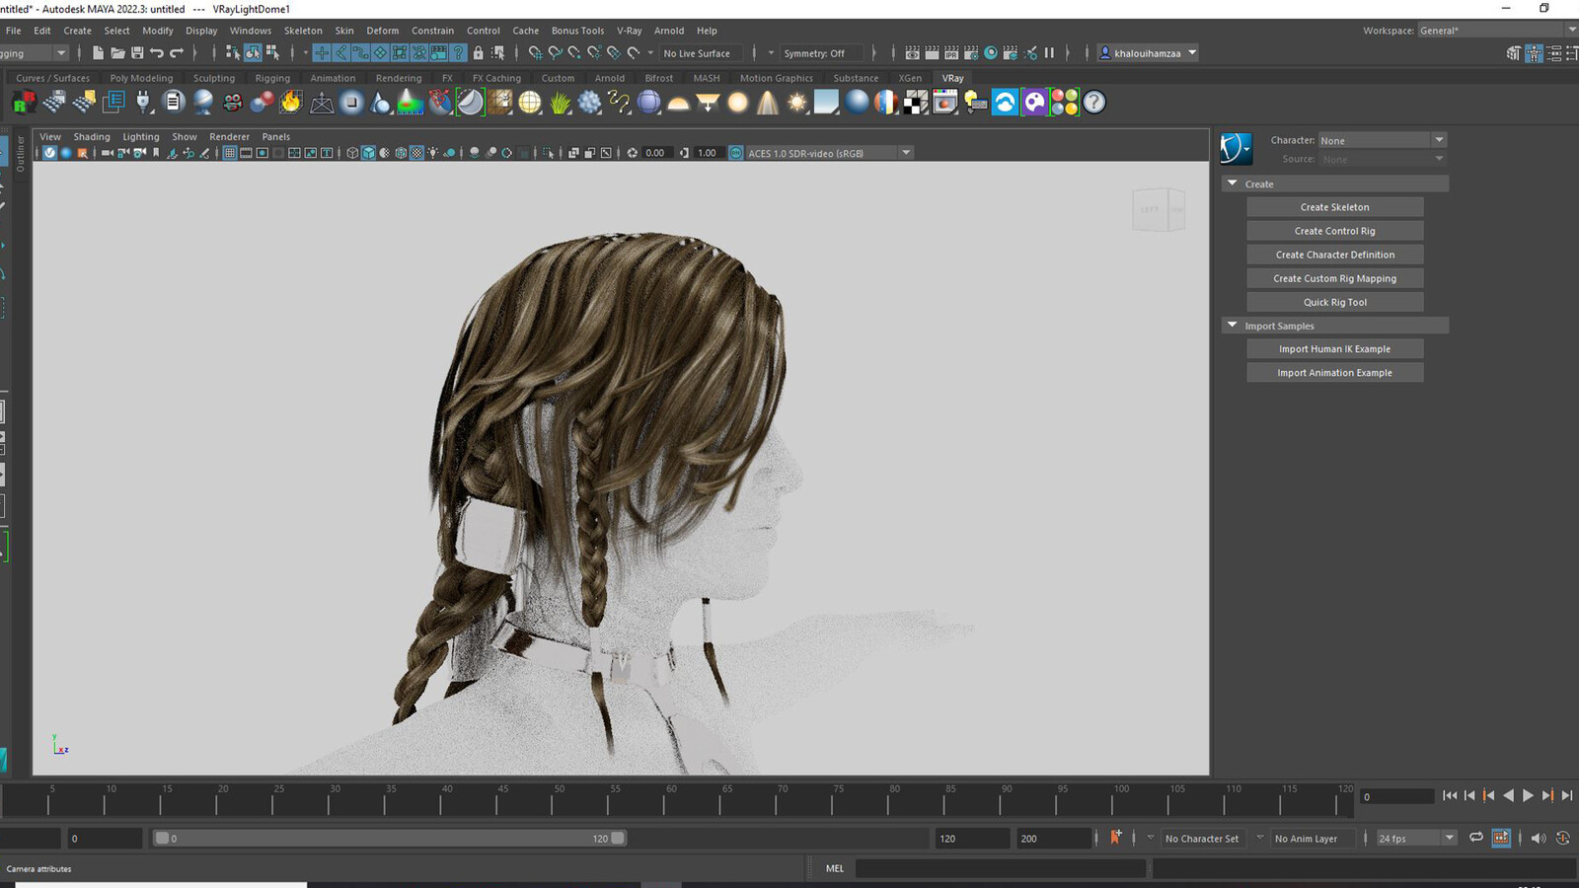The width and height of the screenshot is (1579, 888).
Task: Click the MEL command line input
Action: coord(1000,868)
